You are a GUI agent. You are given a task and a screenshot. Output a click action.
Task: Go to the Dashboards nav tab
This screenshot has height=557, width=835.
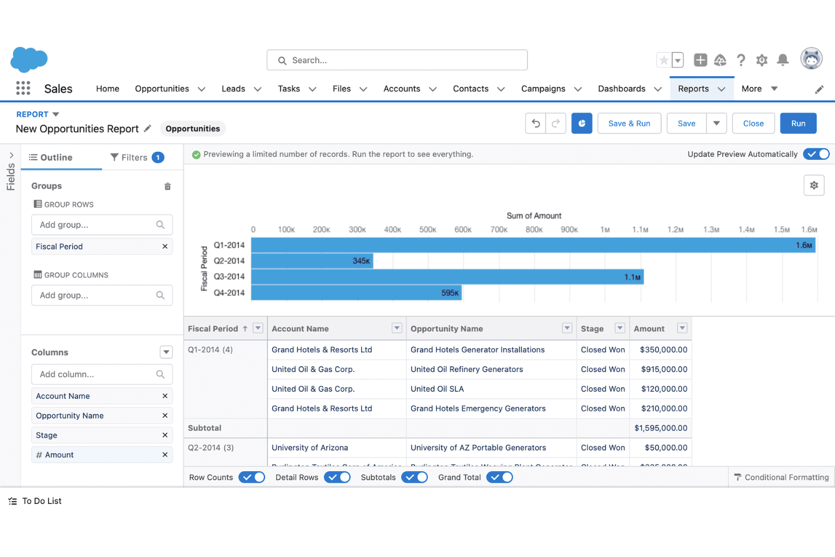coord(622,89)
